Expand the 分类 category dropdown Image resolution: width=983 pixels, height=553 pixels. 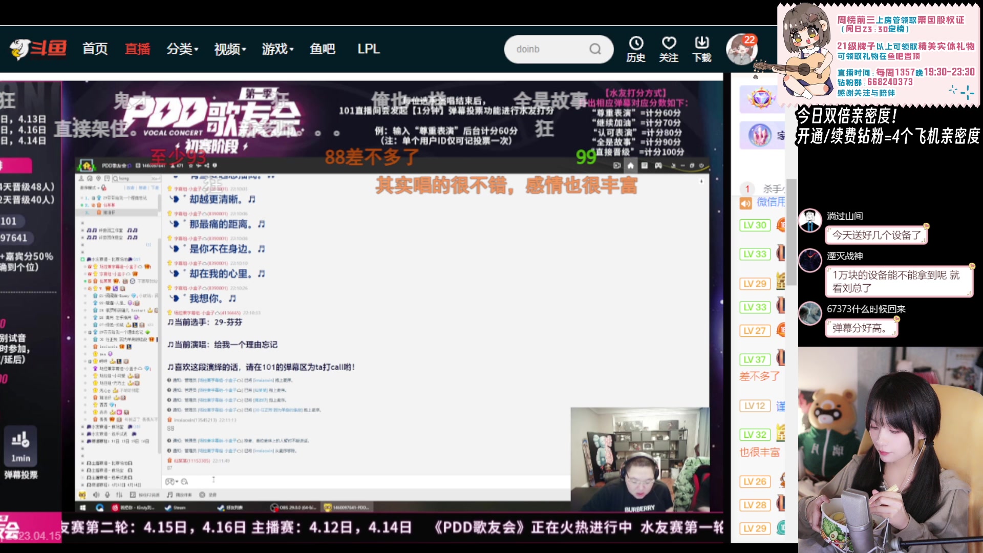click(x=182, y=49)
